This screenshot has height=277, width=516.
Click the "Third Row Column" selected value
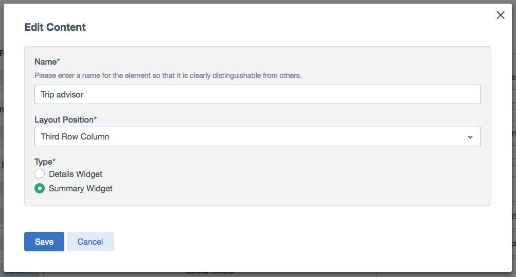[75, 136]
